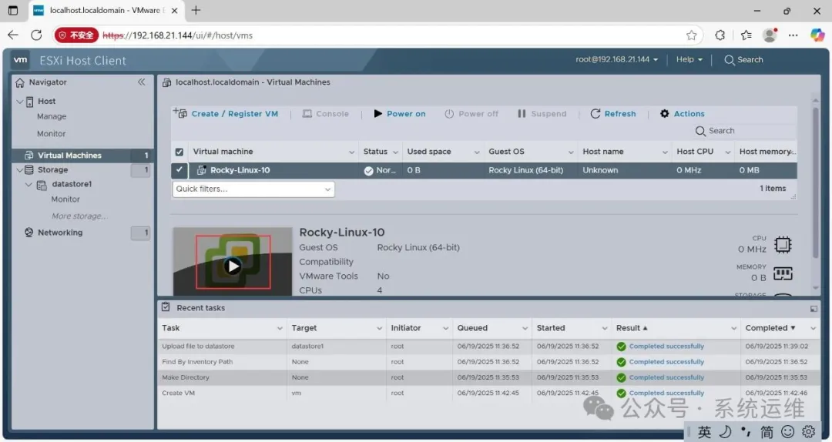Viewport: 832px width, 442px height.
Task: Click More storage link in Navigator
Action: (x=79, y=216)
